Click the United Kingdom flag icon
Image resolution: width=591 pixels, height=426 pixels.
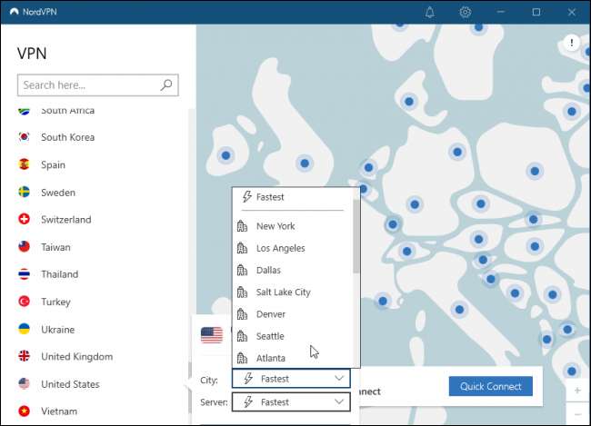pyautogui.click(x=25, y=357)
